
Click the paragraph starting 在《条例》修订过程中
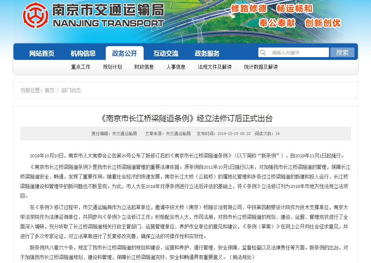[x=184, y=222]
